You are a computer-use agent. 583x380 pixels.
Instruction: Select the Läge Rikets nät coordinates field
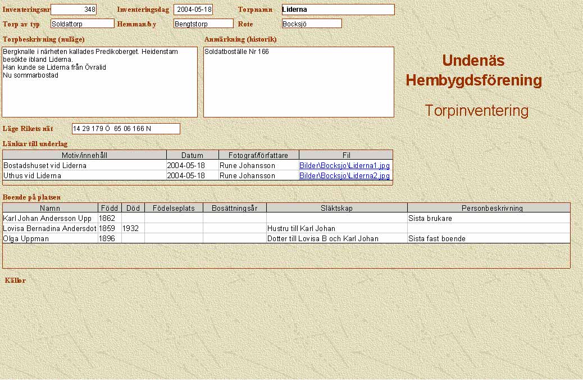(x=126, y=129)
